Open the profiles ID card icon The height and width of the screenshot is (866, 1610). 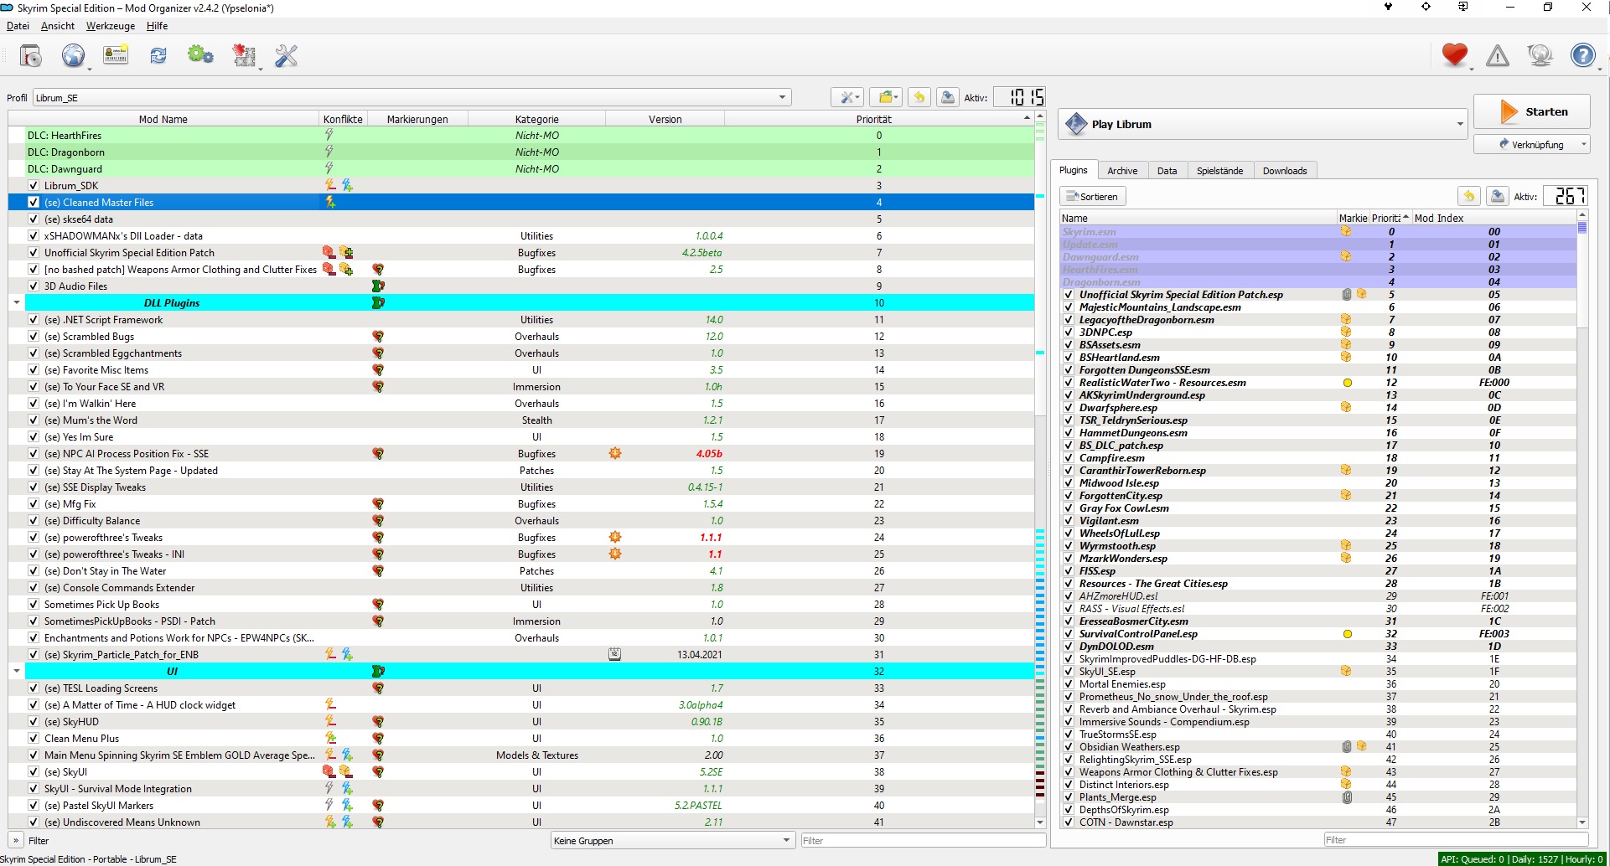[x=116, y=56]
